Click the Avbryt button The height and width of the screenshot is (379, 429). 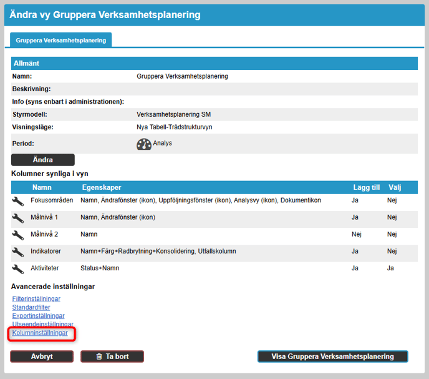42,357
